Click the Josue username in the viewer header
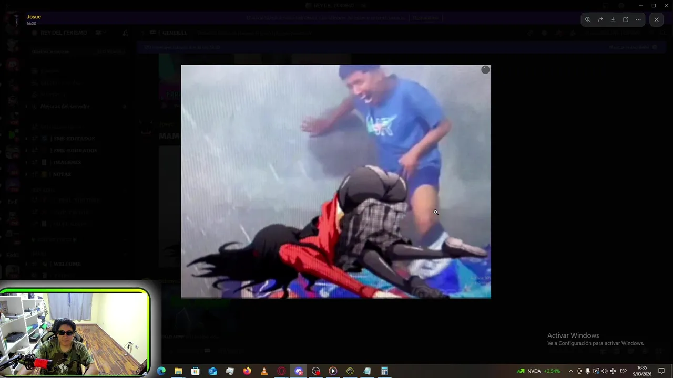Viewport: 673px width, 378px height. point(34,17)
